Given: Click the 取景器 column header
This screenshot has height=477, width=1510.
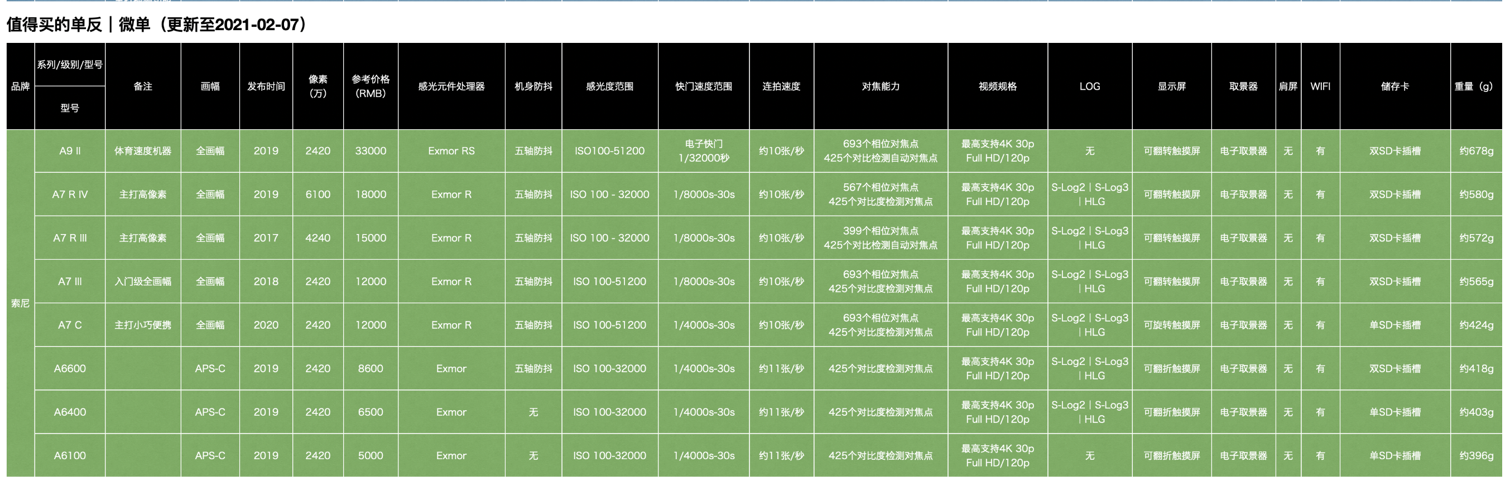Looking at the screenshot, I should point(1243,86).
